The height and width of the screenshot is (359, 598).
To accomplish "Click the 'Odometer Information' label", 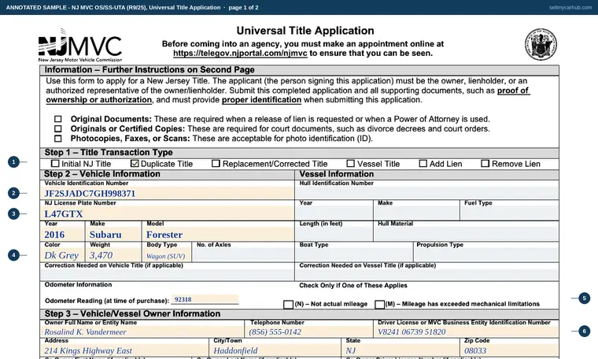I will tap(78, 285).
